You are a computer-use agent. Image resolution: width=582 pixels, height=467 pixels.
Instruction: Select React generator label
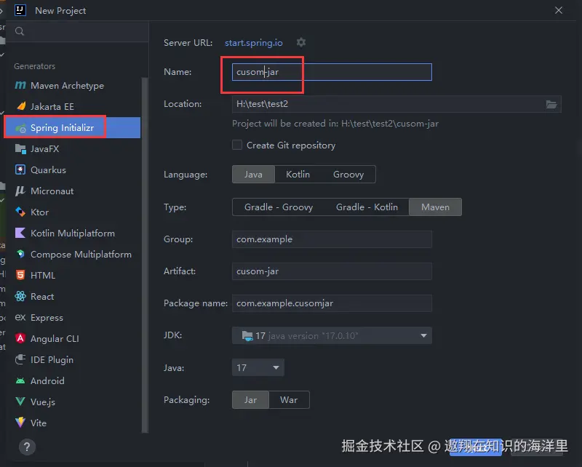coord(42,297)
